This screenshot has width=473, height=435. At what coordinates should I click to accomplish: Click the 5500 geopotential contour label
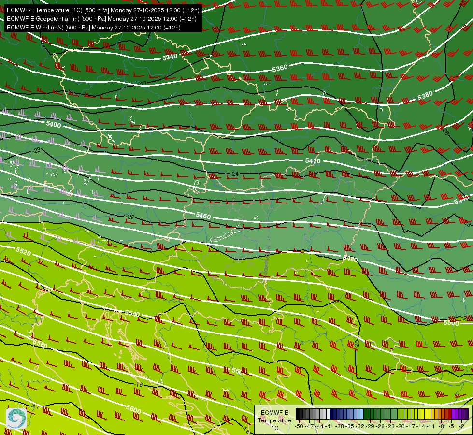pos(451,323)
